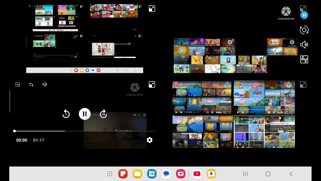Open the multi-window layout icon in the right column
The height and width of the screenshot is (181, 321).
[x=304, y=60]
